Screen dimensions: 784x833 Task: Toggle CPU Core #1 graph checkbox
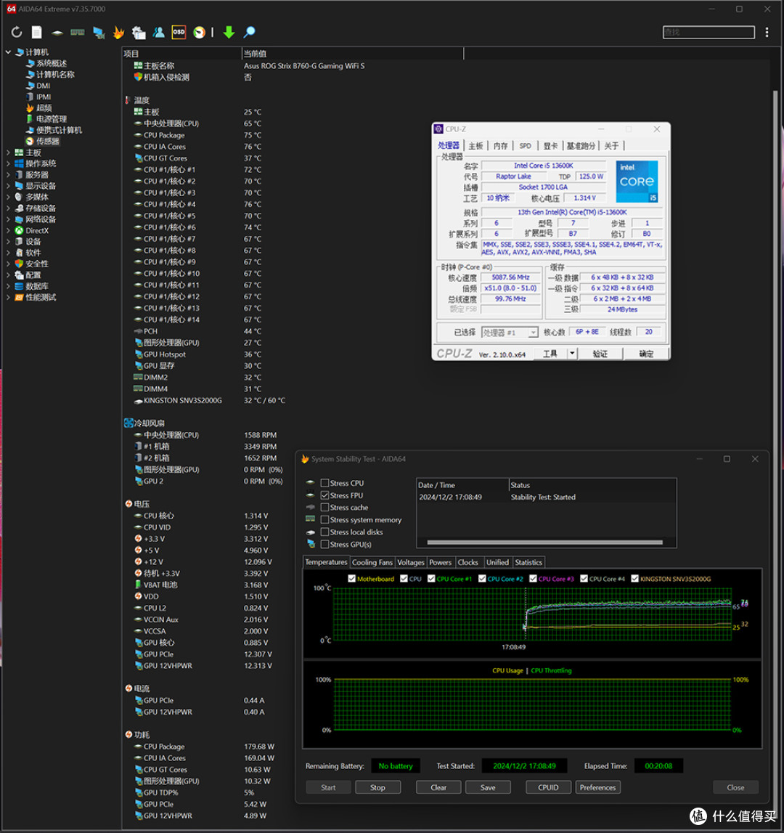pos(431,579)
